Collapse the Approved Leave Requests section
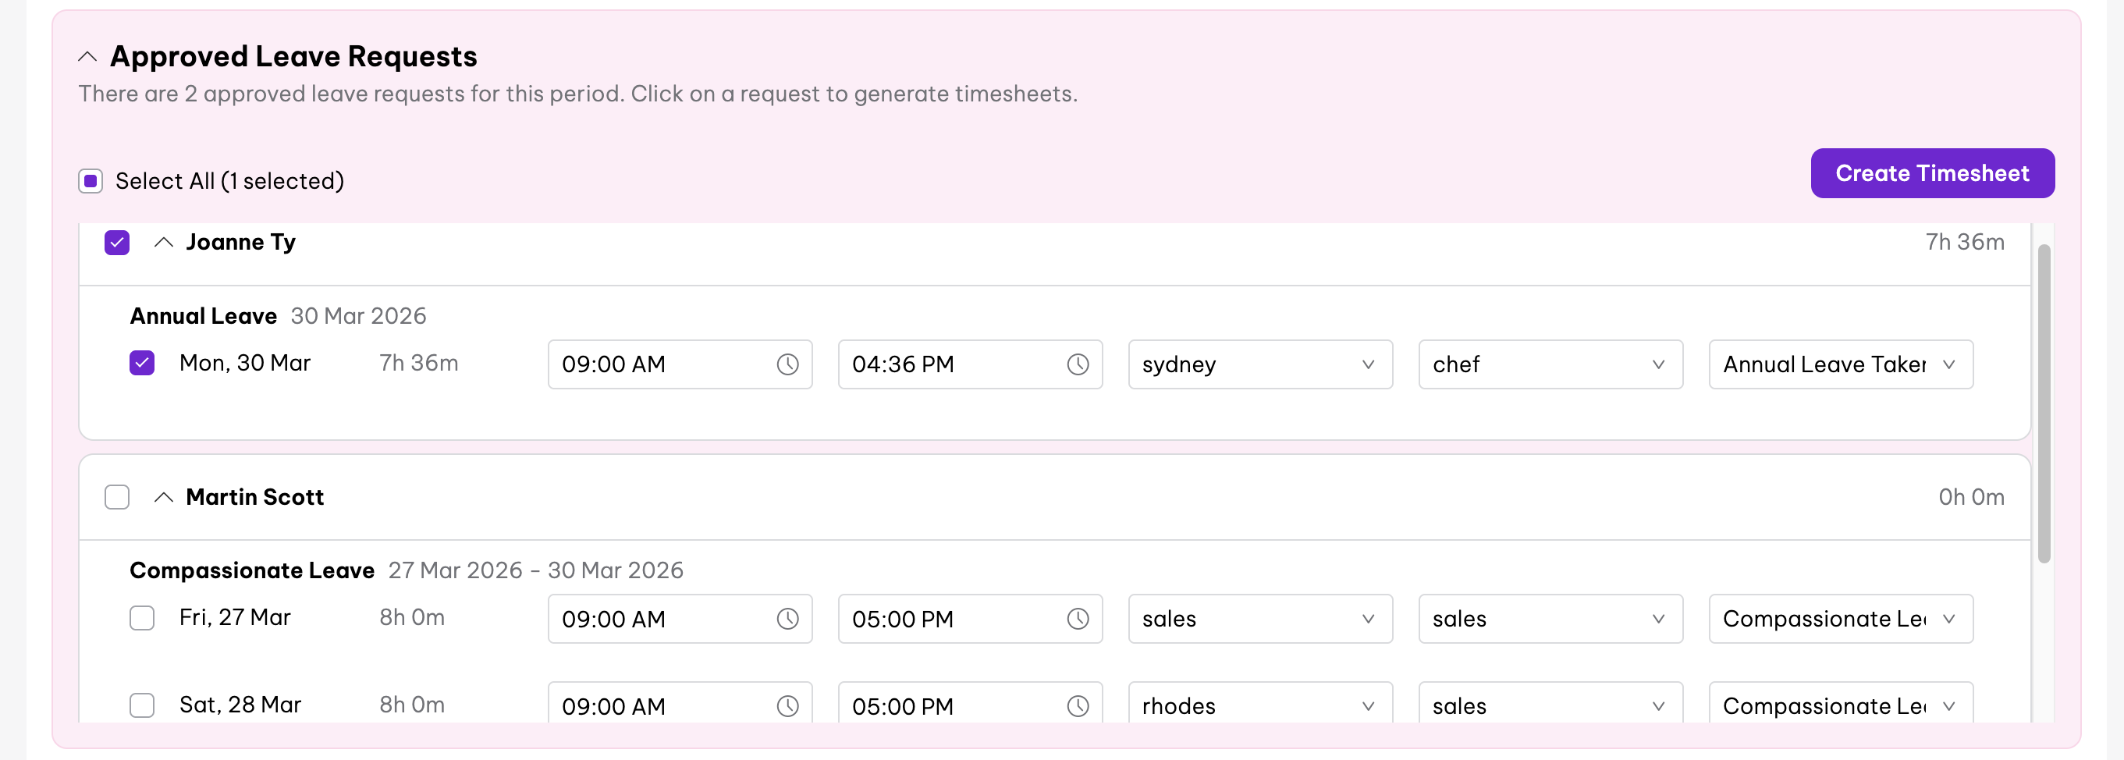The width and height of the screenshot is (2124, 760). (x=87, y=57)
